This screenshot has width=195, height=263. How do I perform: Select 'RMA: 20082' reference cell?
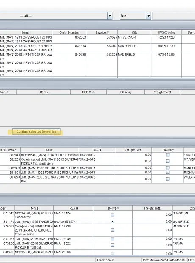[x=97, y=155]
